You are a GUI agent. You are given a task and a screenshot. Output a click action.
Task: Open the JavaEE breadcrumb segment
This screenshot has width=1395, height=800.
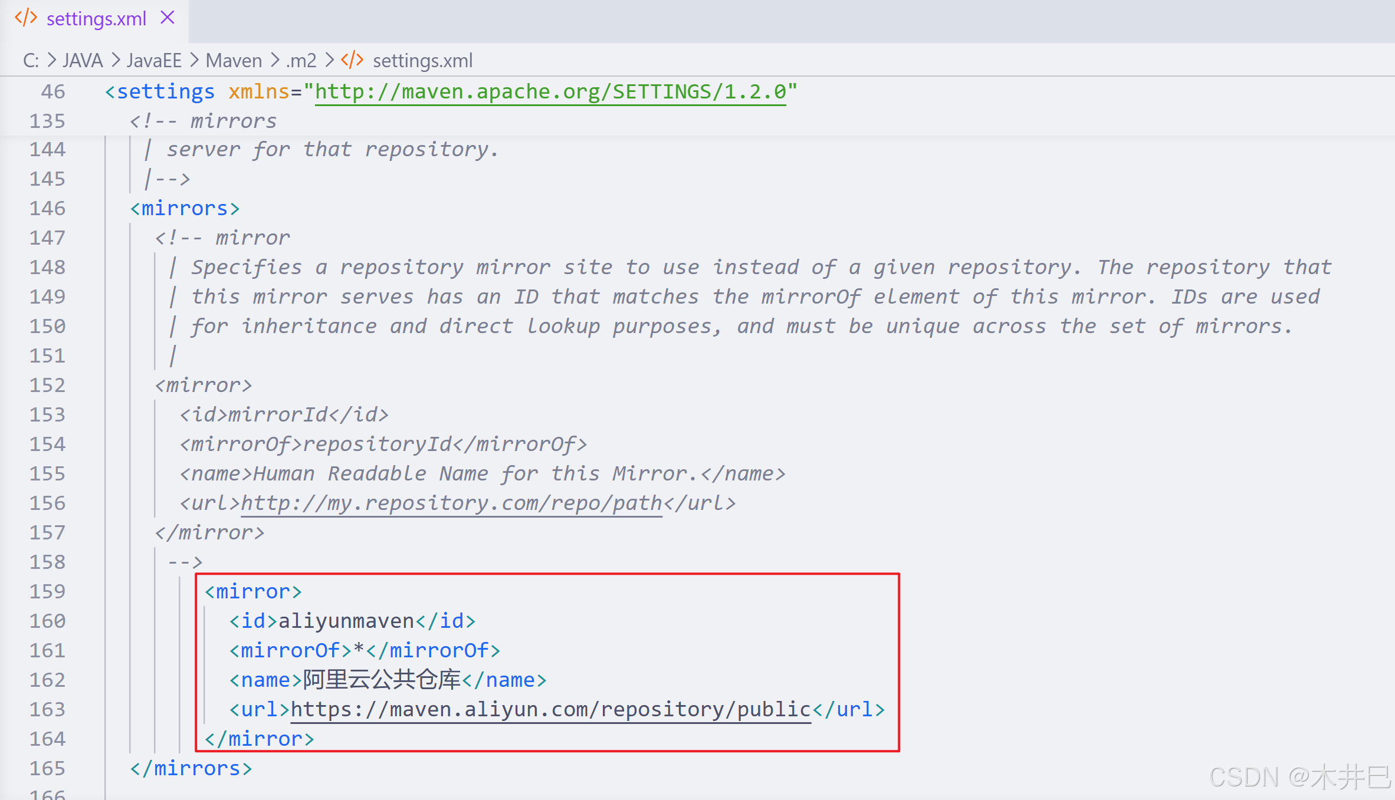pyautogui.click(x=154, y=60)
